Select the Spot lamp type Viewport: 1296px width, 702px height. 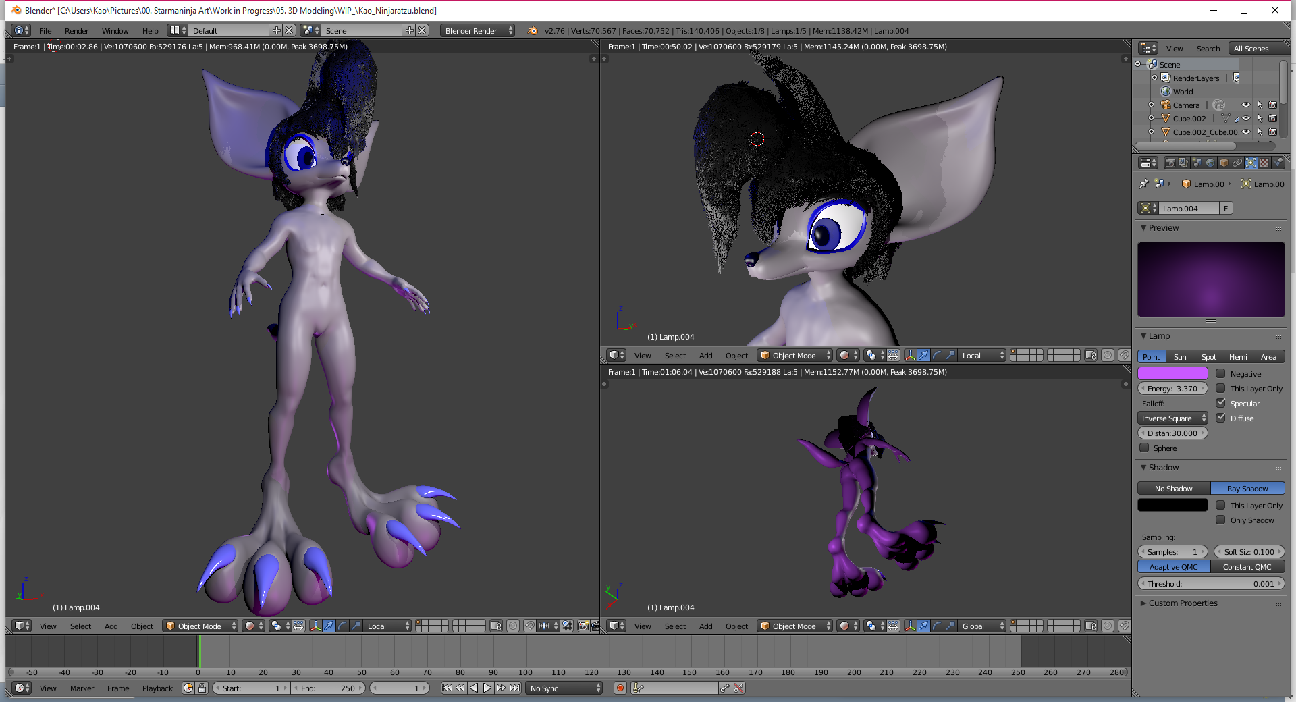[x=1209, y=357]
